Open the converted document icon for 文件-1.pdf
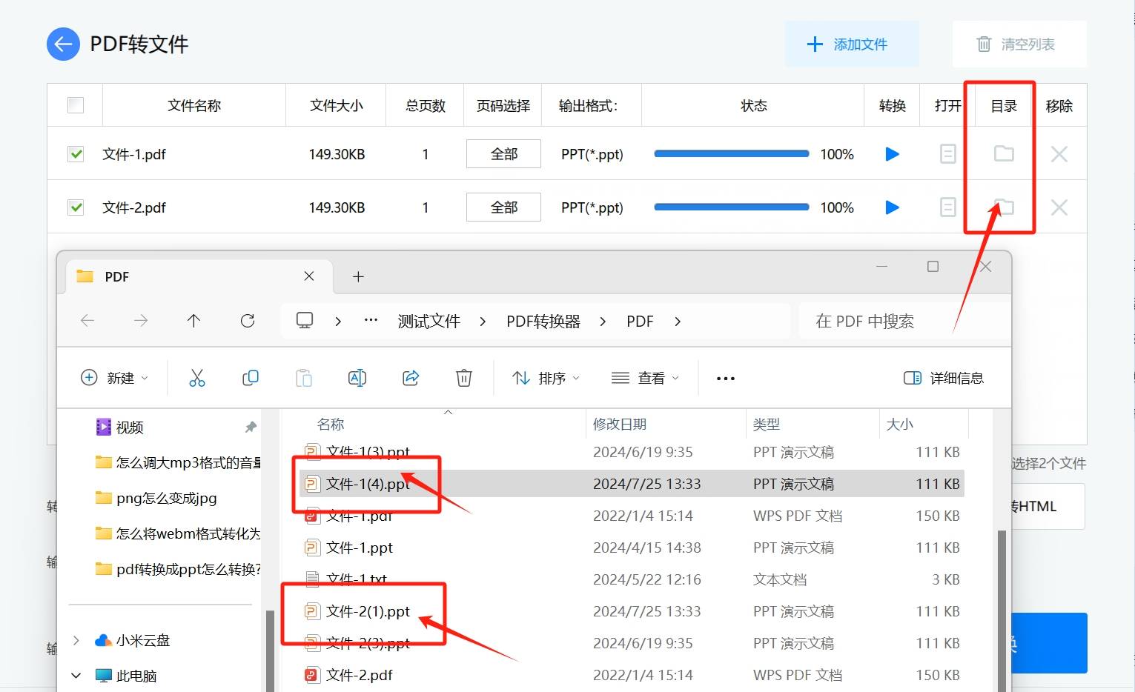Screen dimensions: 1135x692 point(948,154)
